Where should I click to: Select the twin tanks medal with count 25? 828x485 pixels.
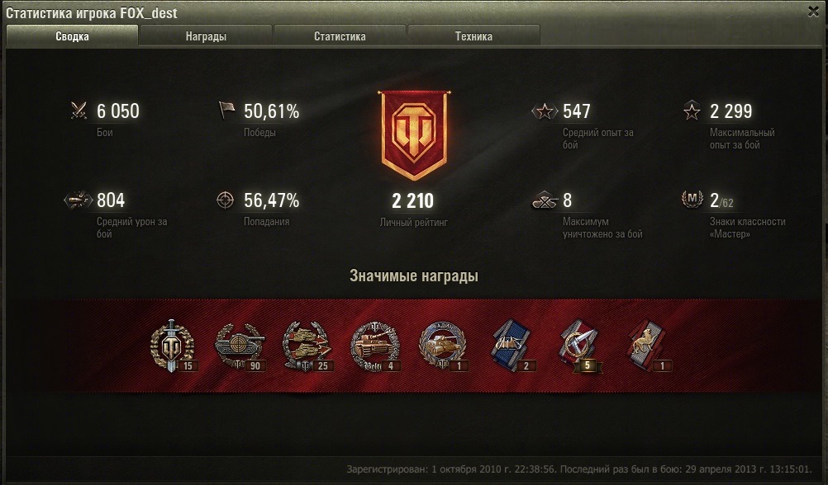307,346
